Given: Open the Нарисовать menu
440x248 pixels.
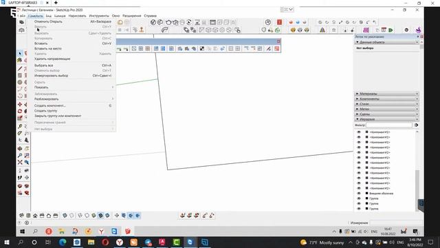Looking at the screenshot, I should point(78,16).
